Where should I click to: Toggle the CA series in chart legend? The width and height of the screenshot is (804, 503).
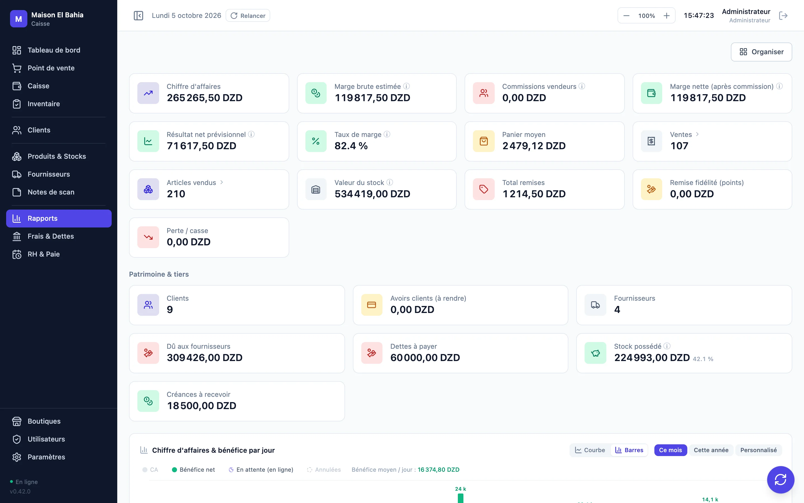pos(150,469)
